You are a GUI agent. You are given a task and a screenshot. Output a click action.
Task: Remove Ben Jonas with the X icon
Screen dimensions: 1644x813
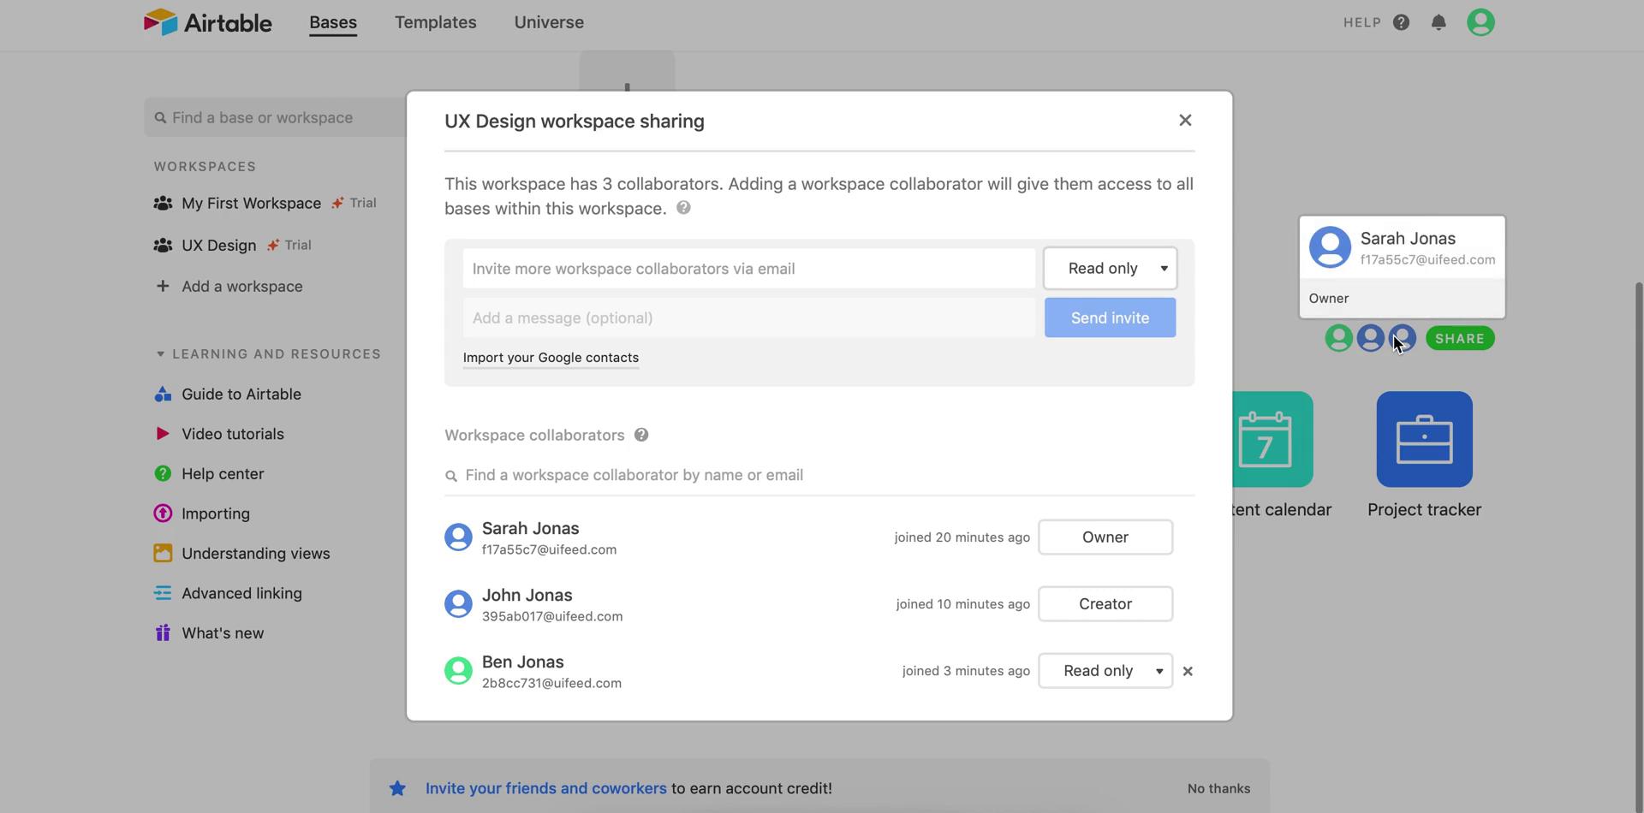coord(1188,671)
